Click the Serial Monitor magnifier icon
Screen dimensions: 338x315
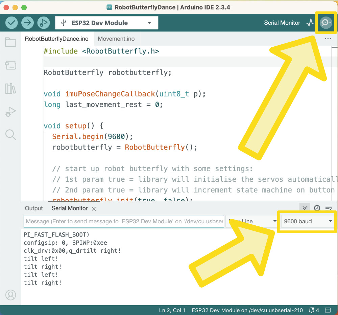click(326, 22)
